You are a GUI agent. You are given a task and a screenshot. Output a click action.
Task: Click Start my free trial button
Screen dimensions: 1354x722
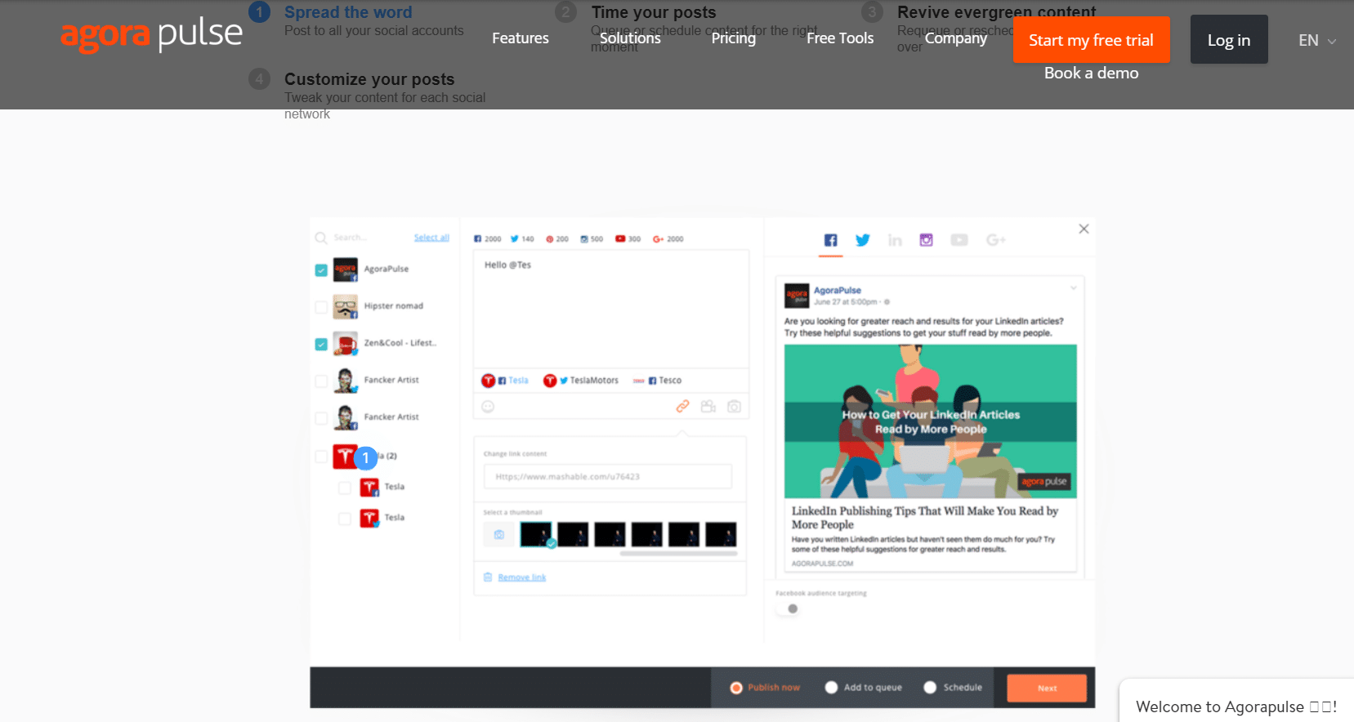click(x=1091, y=40)
